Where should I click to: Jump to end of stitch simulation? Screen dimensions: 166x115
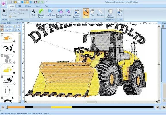(x=158, y=107)
